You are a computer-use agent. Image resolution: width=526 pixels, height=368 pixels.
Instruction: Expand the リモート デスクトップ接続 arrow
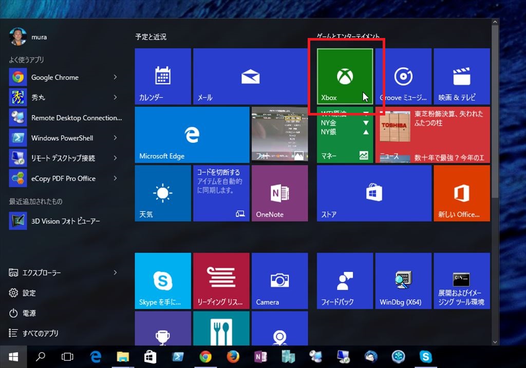[115, 158]
